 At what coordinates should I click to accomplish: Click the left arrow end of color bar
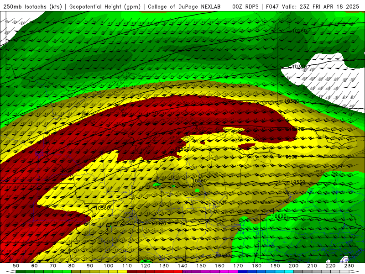click(x=11, y=272)
